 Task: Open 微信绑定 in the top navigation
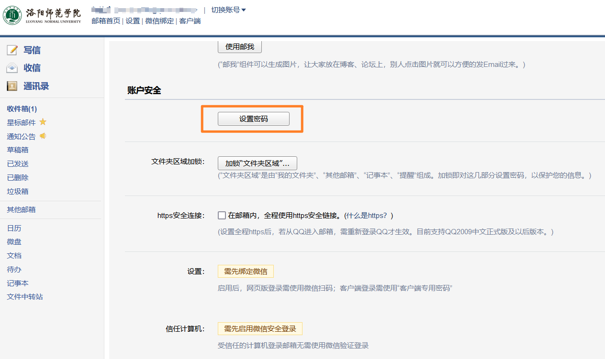pos(159,21)
